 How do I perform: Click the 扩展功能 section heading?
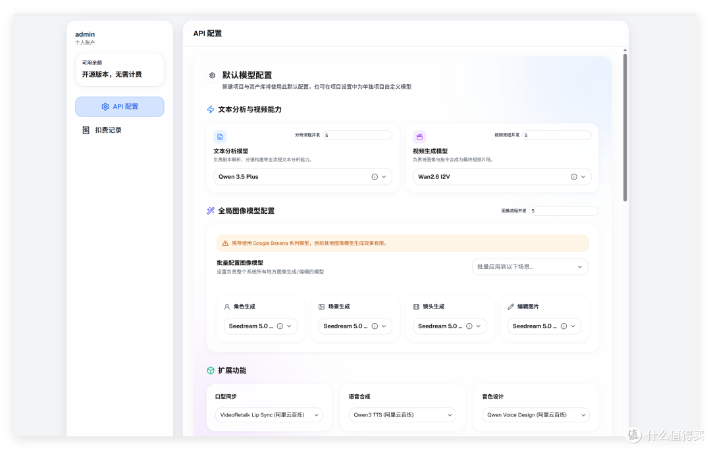coord(232,370)
